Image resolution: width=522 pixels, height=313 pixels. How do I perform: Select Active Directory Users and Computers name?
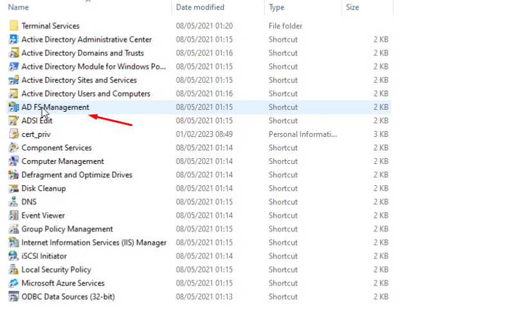[86, 94]
